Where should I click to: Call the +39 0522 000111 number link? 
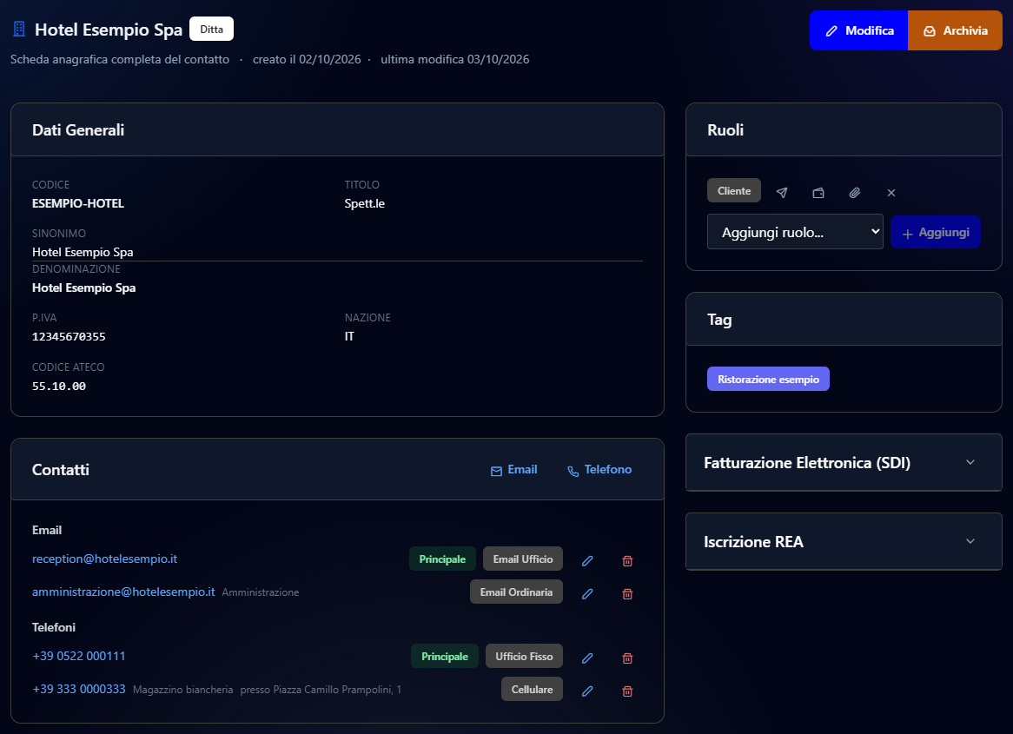click(79, 656)
